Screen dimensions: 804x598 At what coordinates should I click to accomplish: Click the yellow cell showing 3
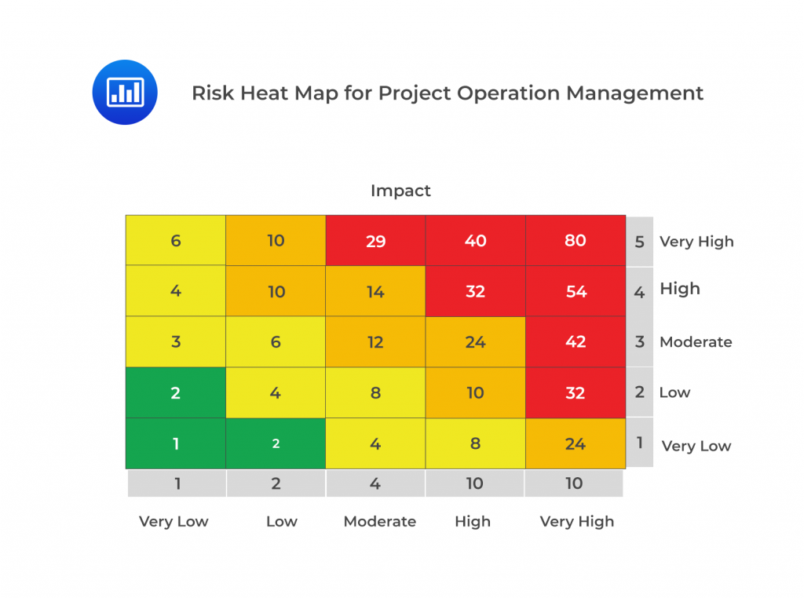point(176,342)
